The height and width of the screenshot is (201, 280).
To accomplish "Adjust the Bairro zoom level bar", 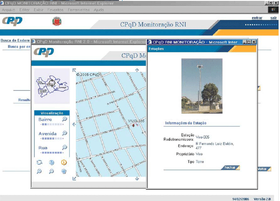I will click(x=52, y=124).
